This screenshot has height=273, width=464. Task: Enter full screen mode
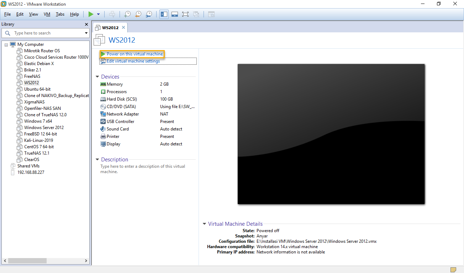[x=185, y=14]
